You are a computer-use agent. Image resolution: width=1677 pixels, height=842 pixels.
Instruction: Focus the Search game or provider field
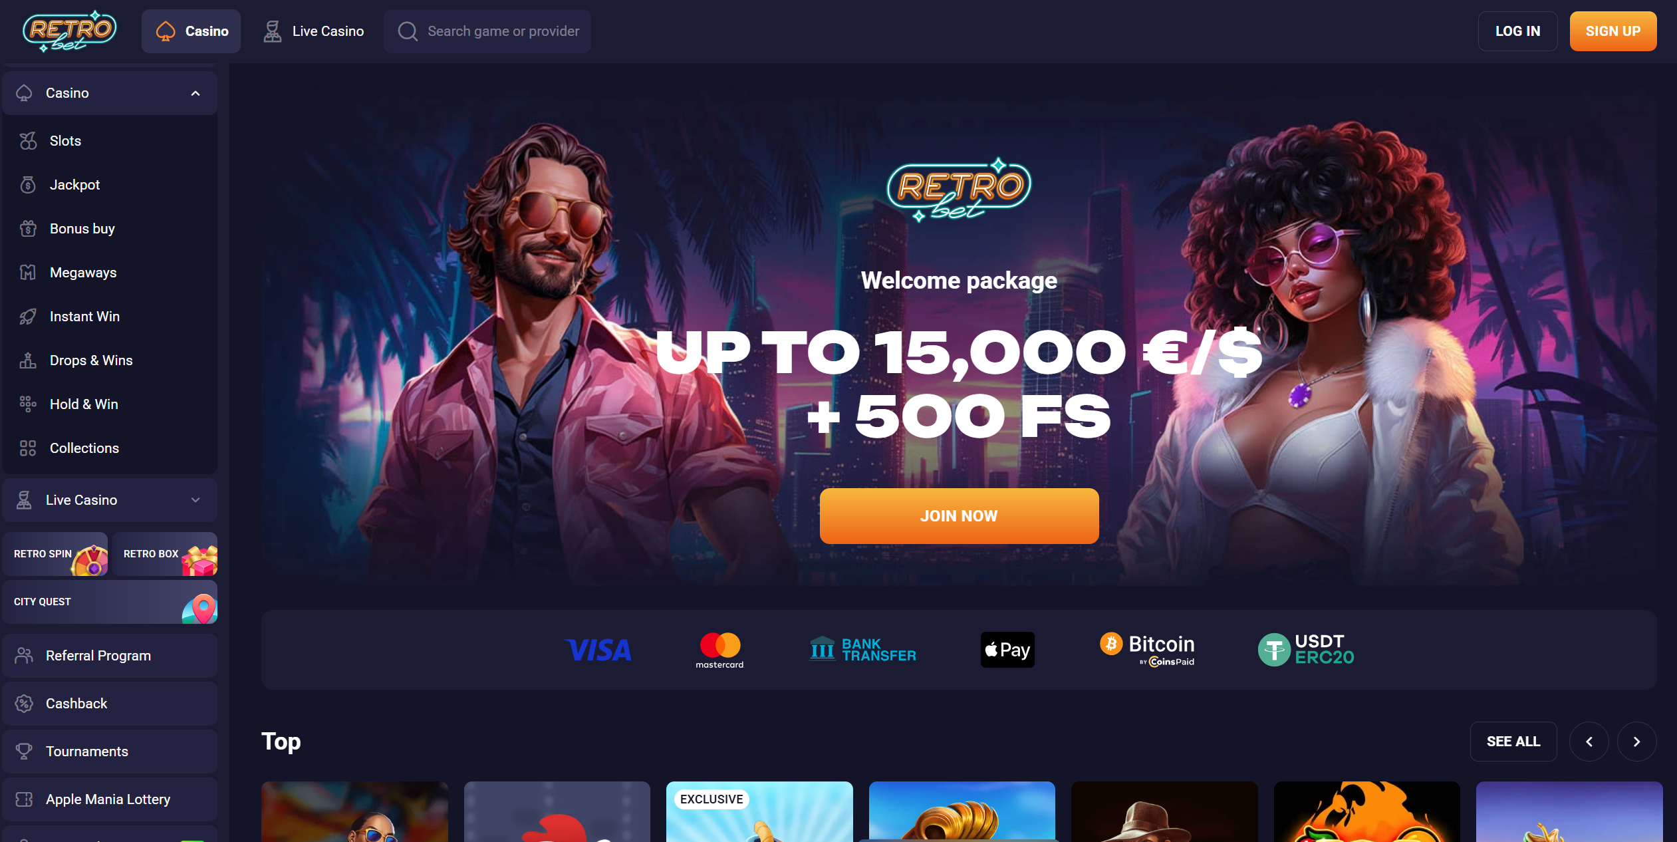487,31
